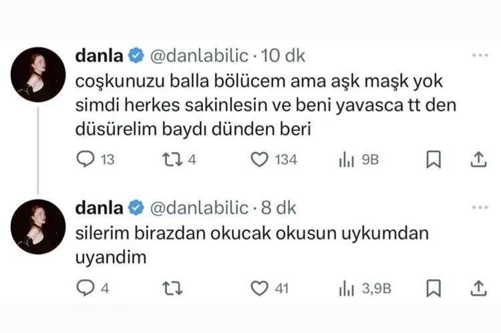Open danla's profile picture on first tweet
This screenshot has width=501, height=333.
(38, 75)
